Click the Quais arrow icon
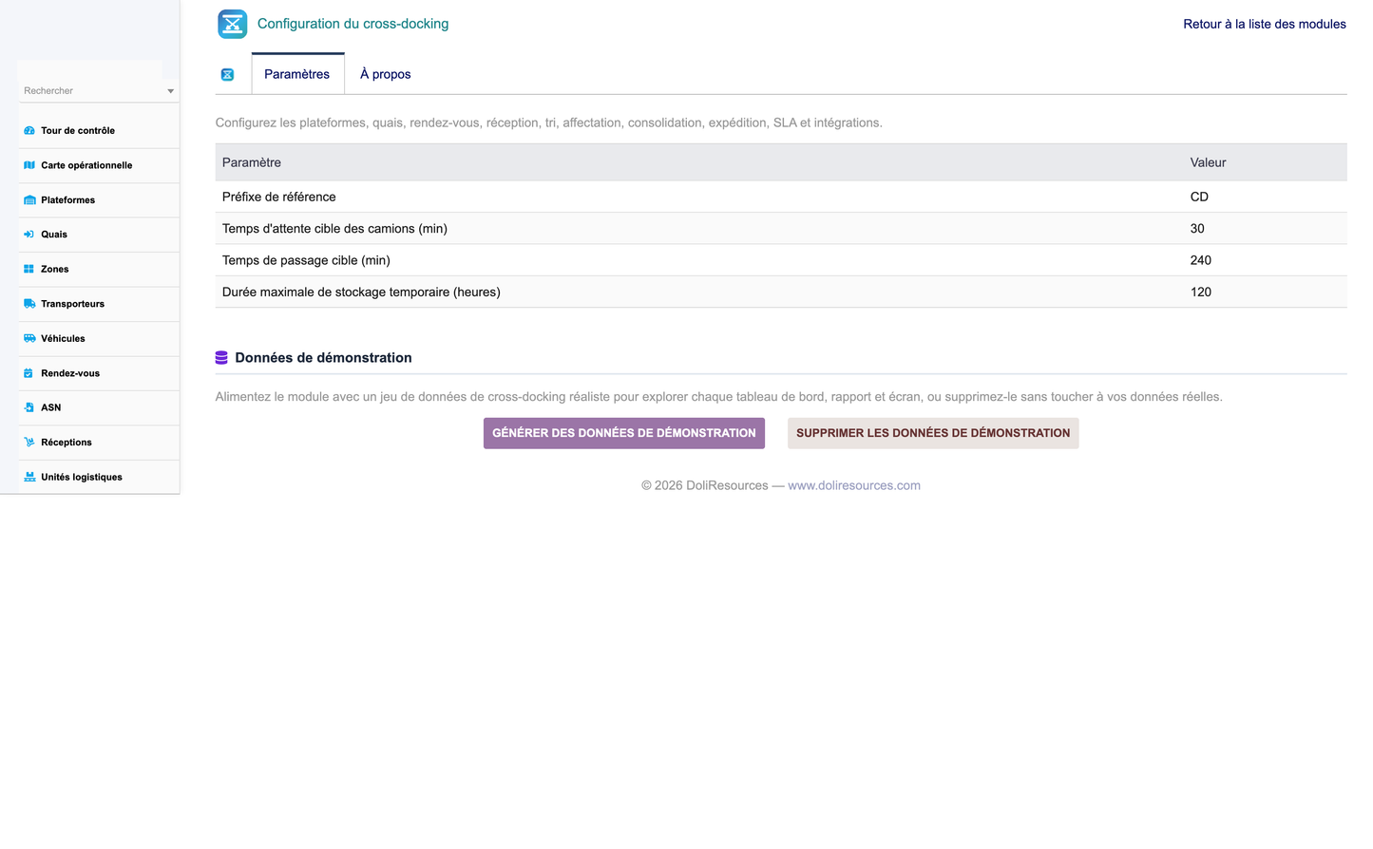1373x849 pixels. click(29, 235)
